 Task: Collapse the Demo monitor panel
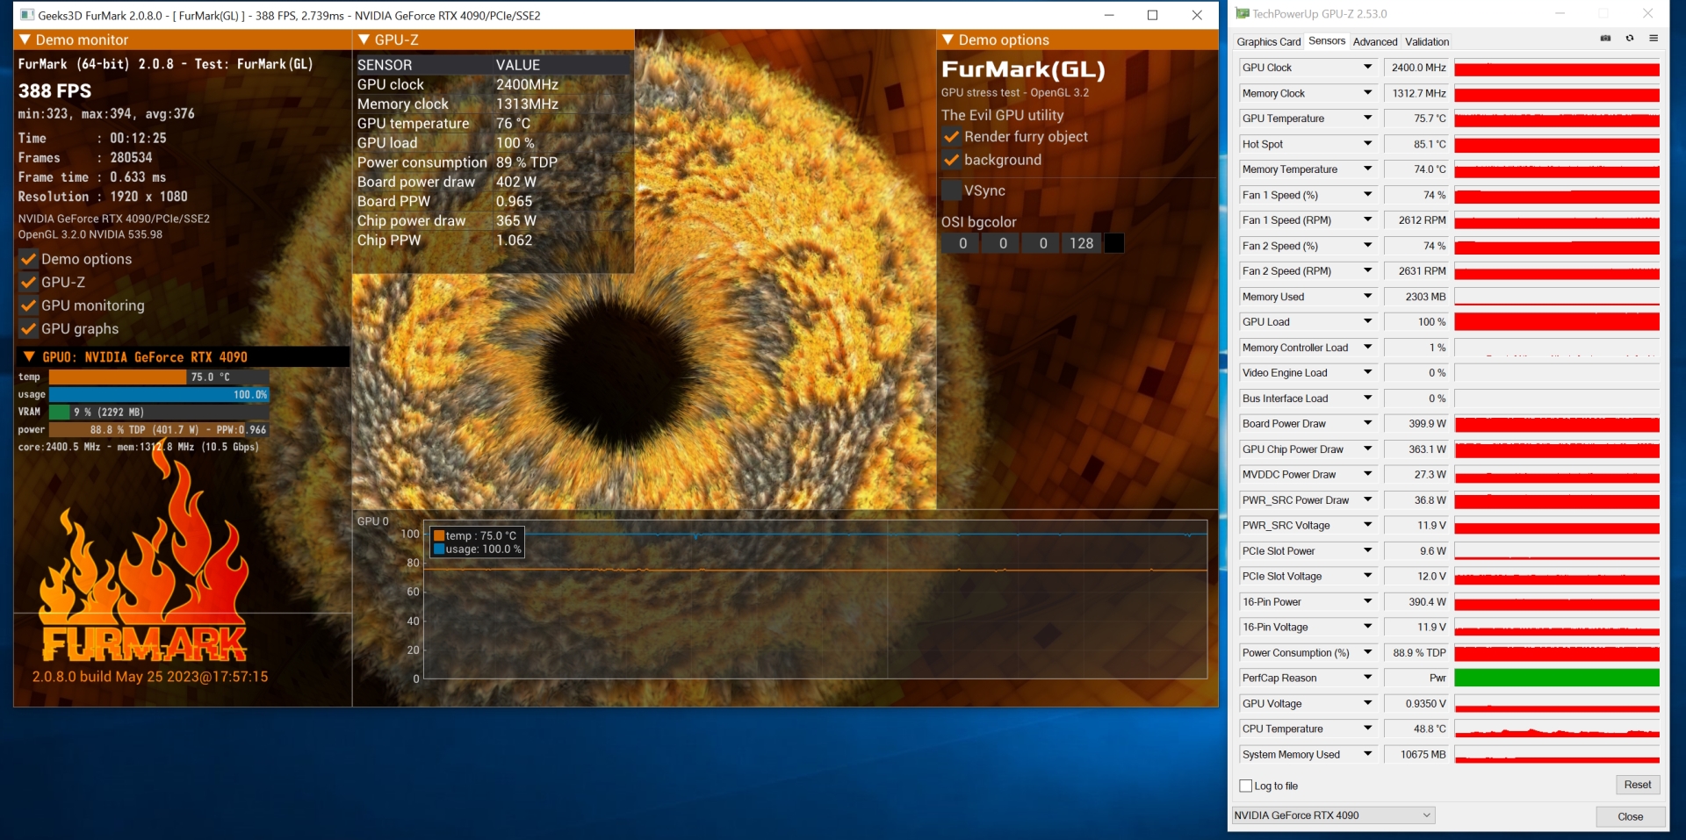pos(25,40)
